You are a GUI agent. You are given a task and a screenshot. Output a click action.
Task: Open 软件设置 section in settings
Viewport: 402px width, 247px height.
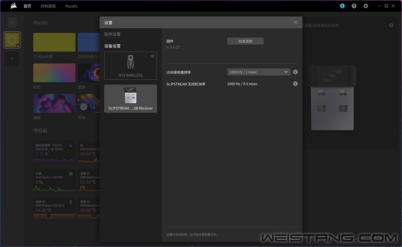tap(112, 34)
